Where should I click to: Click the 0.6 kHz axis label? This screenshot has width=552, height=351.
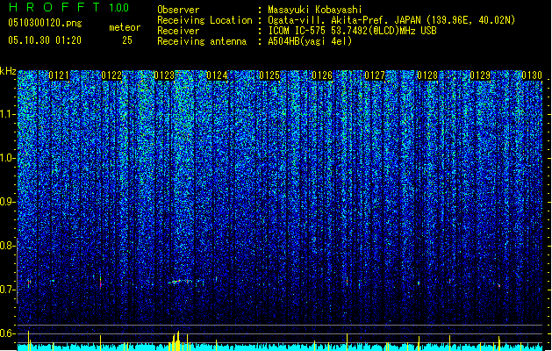click(x=8, y=333)
